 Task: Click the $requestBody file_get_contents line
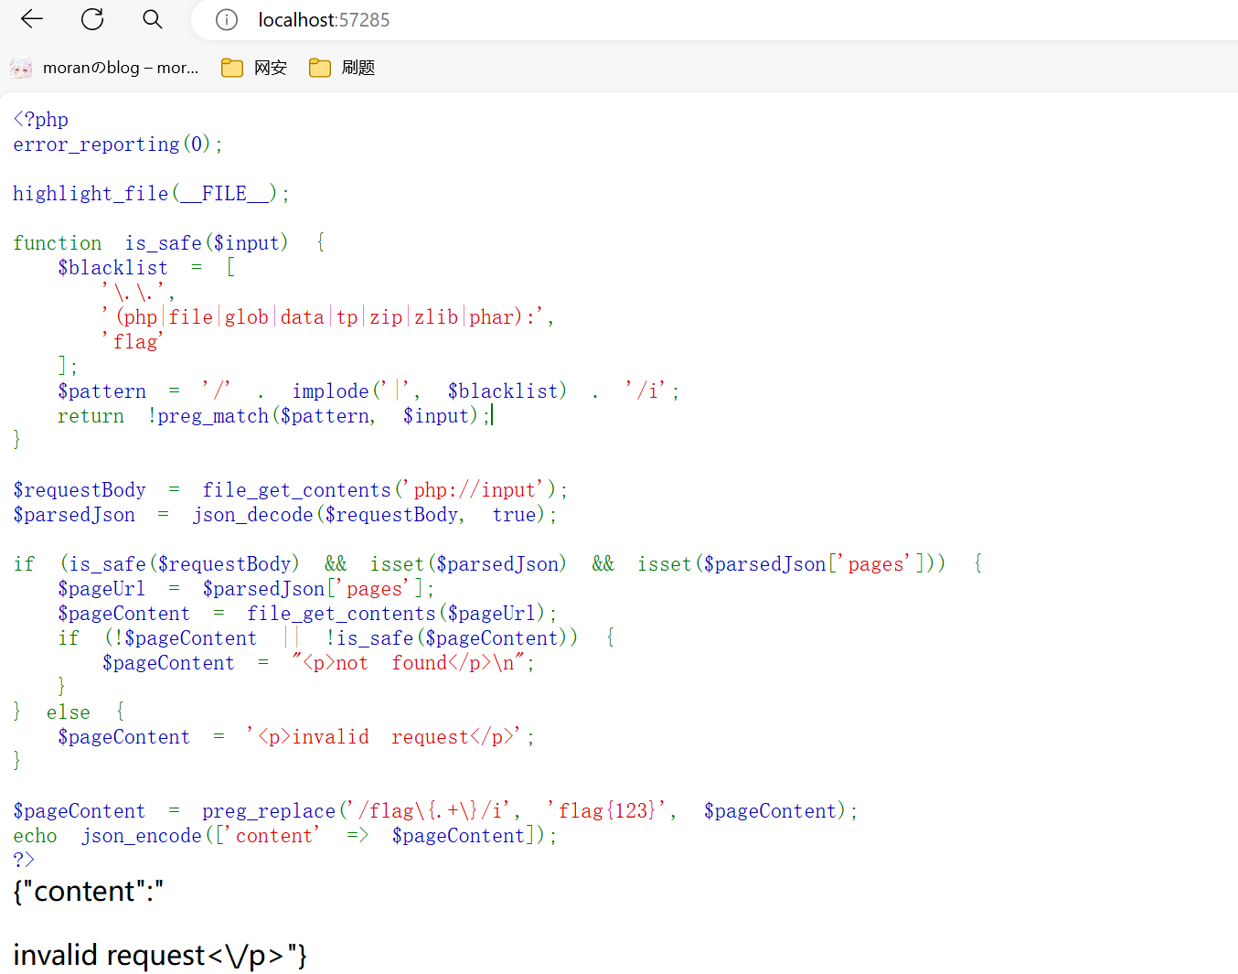point(291,490)
